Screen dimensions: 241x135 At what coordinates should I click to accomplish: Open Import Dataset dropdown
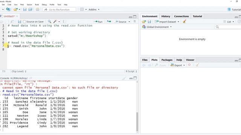coord(167,22)
